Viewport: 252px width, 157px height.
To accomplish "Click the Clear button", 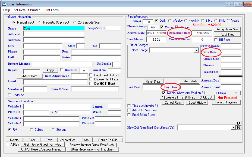I will [x=32, y=140].
